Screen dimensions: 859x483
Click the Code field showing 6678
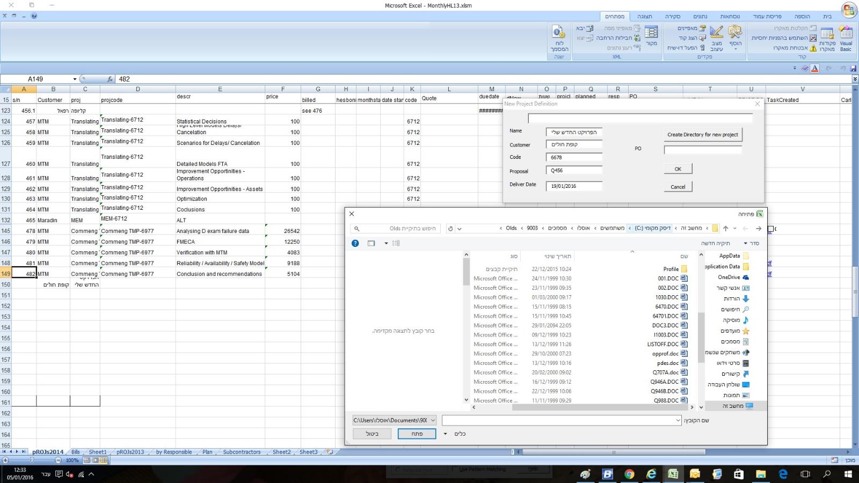point(574,157)
